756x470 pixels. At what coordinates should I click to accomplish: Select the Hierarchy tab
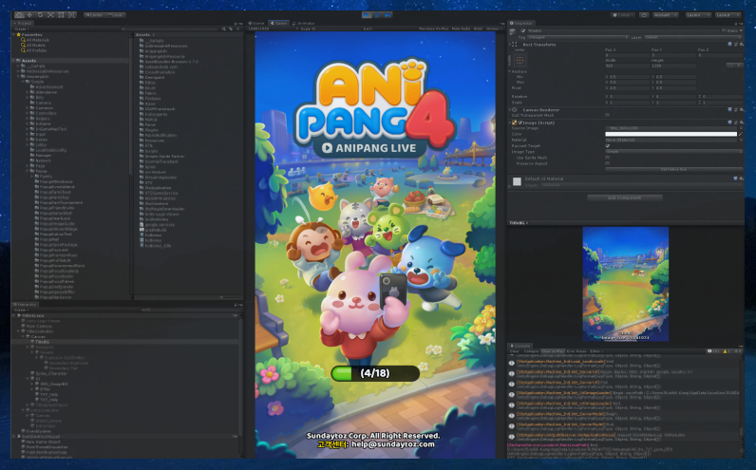click(x=25, y=305)
